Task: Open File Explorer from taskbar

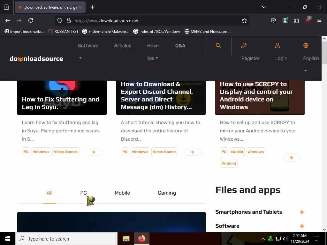Action: point(126,239)
